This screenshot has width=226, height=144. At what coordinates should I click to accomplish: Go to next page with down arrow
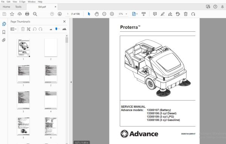tap(60, 14)
